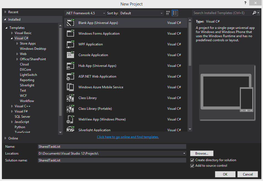The width and height of the screenshot is (263, 181).
Task: Select the Python category
Action: click(x=20, y=127)
